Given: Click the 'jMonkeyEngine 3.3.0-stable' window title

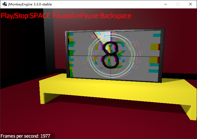Looking at the screenshot, I should point(30,4).
